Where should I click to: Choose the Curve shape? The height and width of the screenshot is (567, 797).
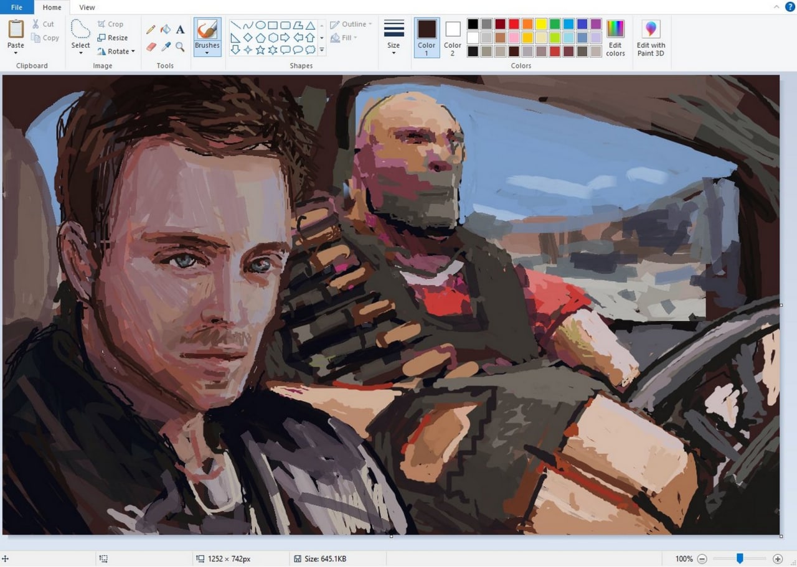pos(248,26)
